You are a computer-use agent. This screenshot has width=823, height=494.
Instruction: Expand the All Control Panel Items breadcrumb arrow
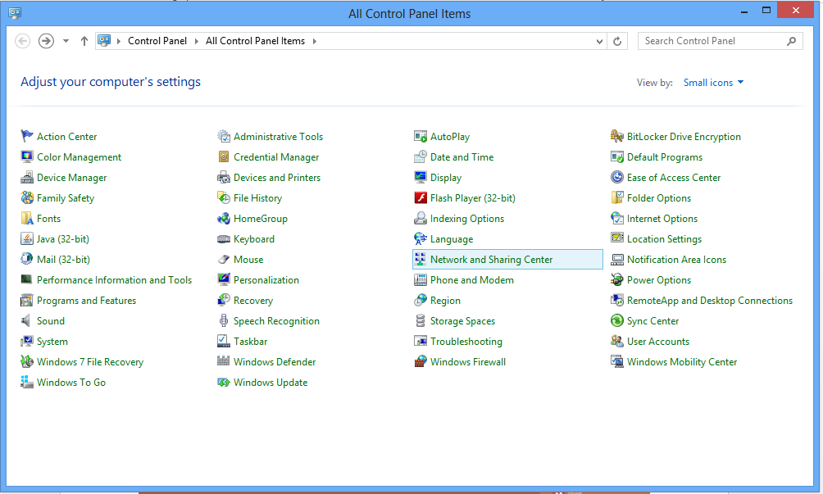tap(315, 41)
